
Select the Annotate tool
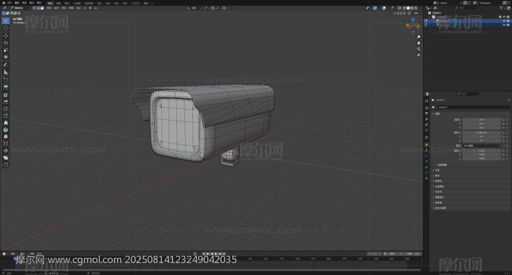[6, 65]
